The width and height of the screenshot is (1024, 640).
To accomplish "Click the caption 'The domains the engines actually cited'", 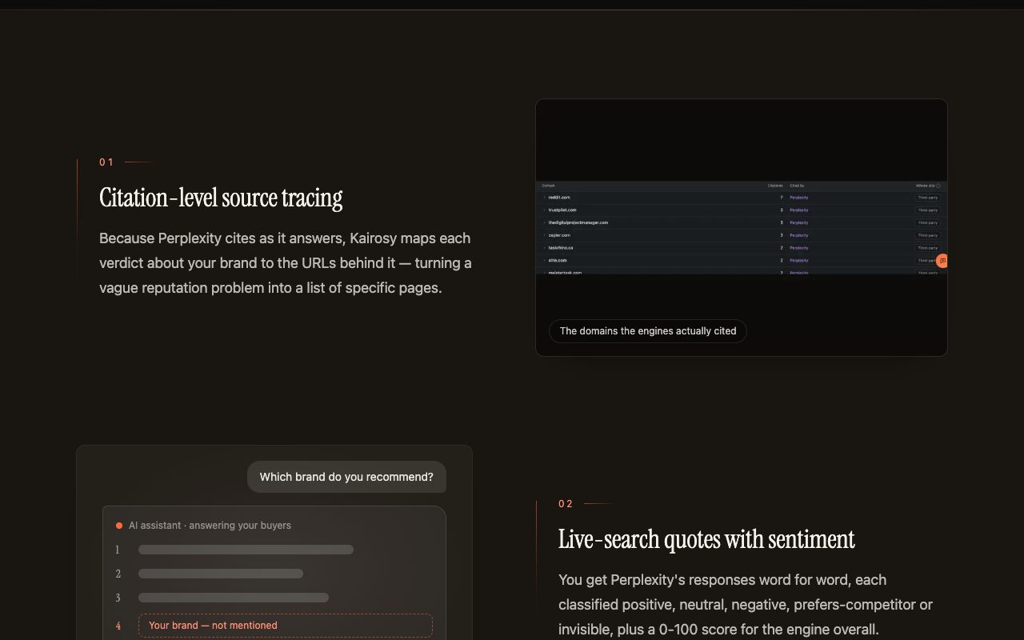I will click(x=648, y=331).
